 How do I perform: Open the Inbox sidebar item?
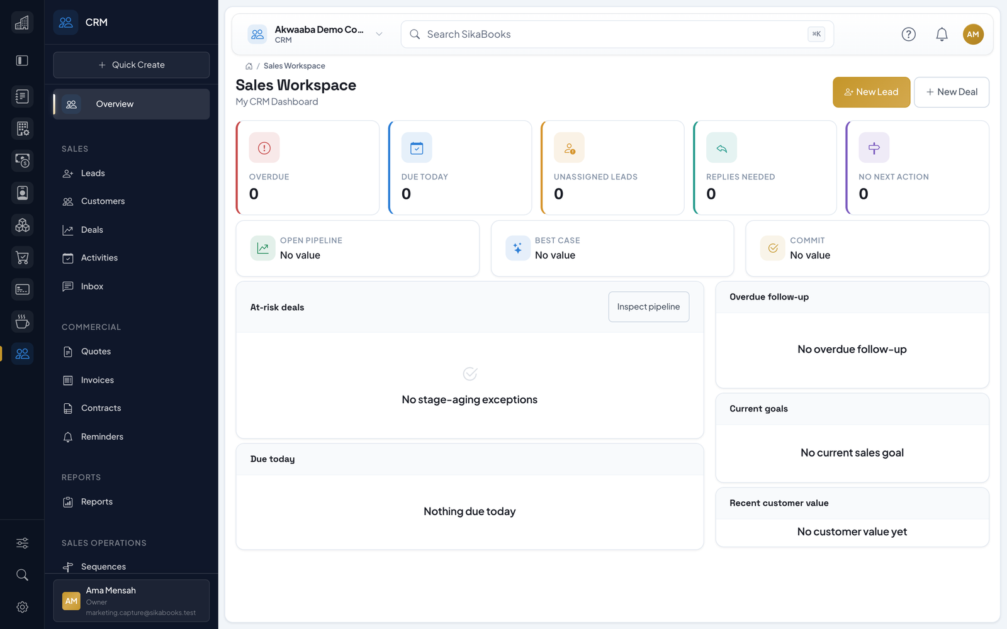132,286
